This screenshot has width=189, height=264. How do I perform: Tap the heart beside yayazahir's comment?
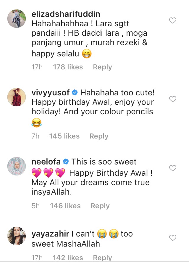[x=172, y=238]
